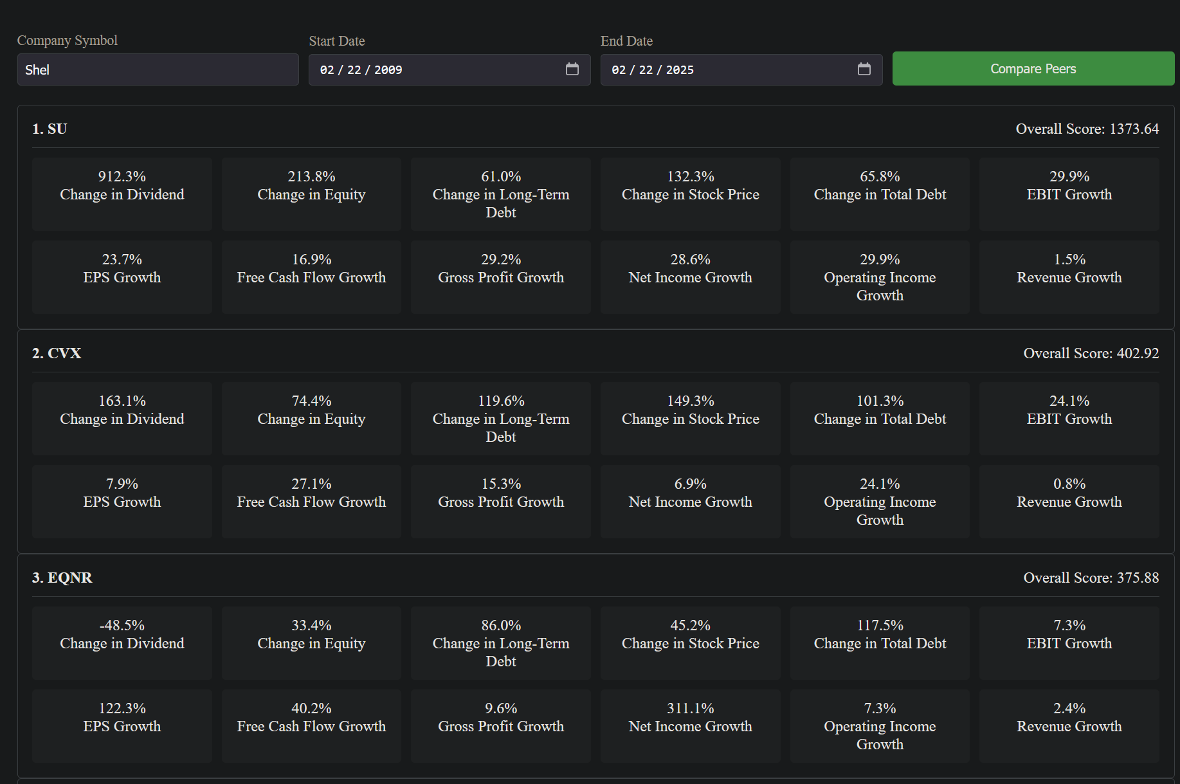Click SU's 23.7% EPS Growth card
Image resolution: width=1180 pixels, height=784 pixels.
click(x=122, y=277)
